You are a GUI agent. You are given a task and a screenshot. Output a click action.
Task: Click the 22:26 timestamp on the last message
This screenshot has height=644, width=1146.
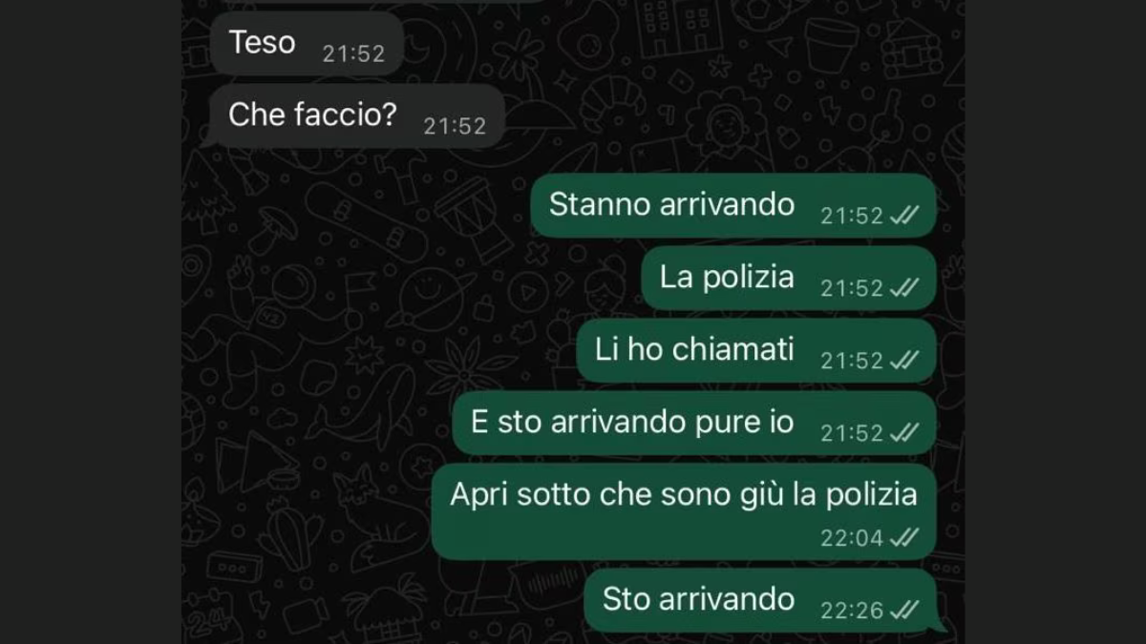852,611
